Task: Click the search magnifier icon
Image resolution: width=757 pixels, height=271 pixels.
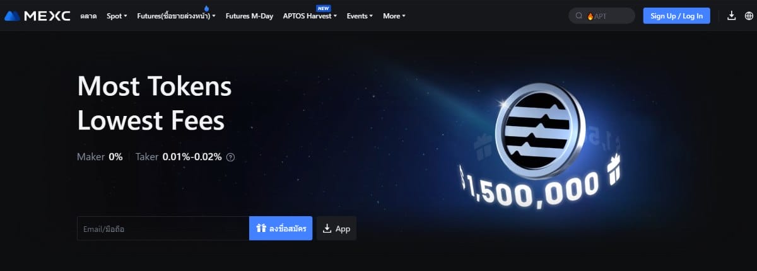Action: [578, 16]
